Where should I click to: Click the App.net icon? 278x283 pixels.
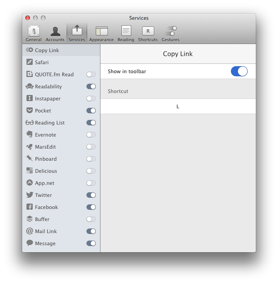point(30,183)
